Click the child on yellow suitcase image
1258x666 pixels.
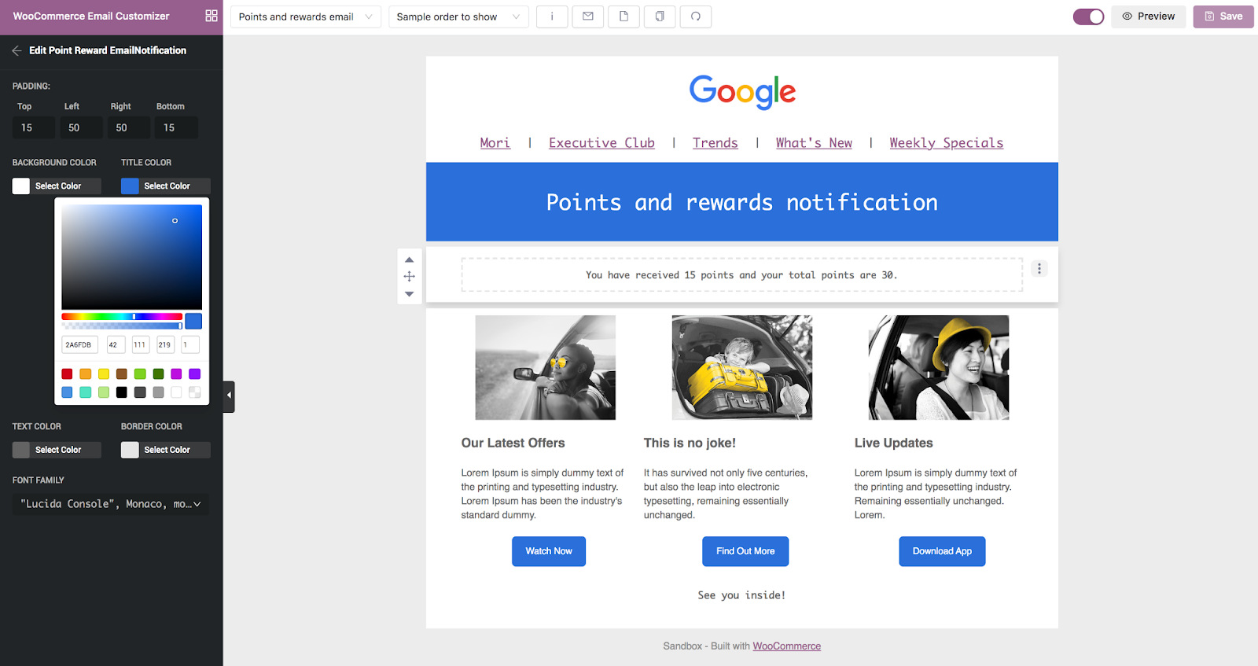(742, 368)
